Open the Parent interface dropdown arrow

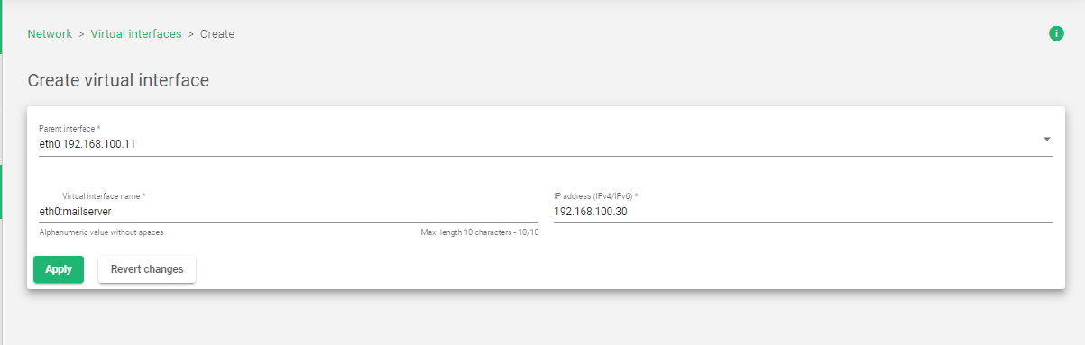1047,140
